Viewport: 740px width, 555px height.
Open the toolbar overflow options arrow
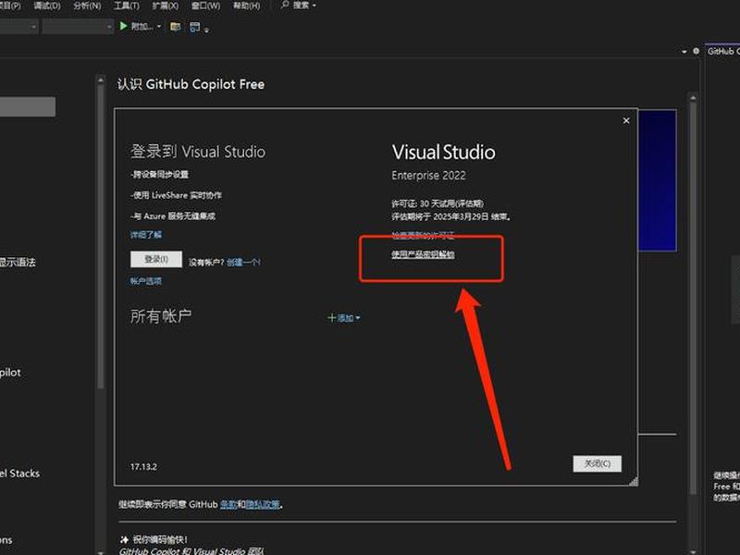[206, 31]
